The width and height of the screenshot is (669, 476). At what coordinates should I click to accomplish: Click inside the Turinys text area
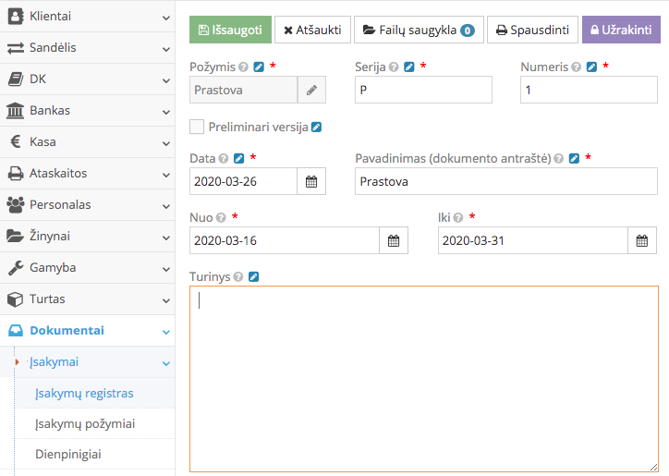click(x=423, y=379)
